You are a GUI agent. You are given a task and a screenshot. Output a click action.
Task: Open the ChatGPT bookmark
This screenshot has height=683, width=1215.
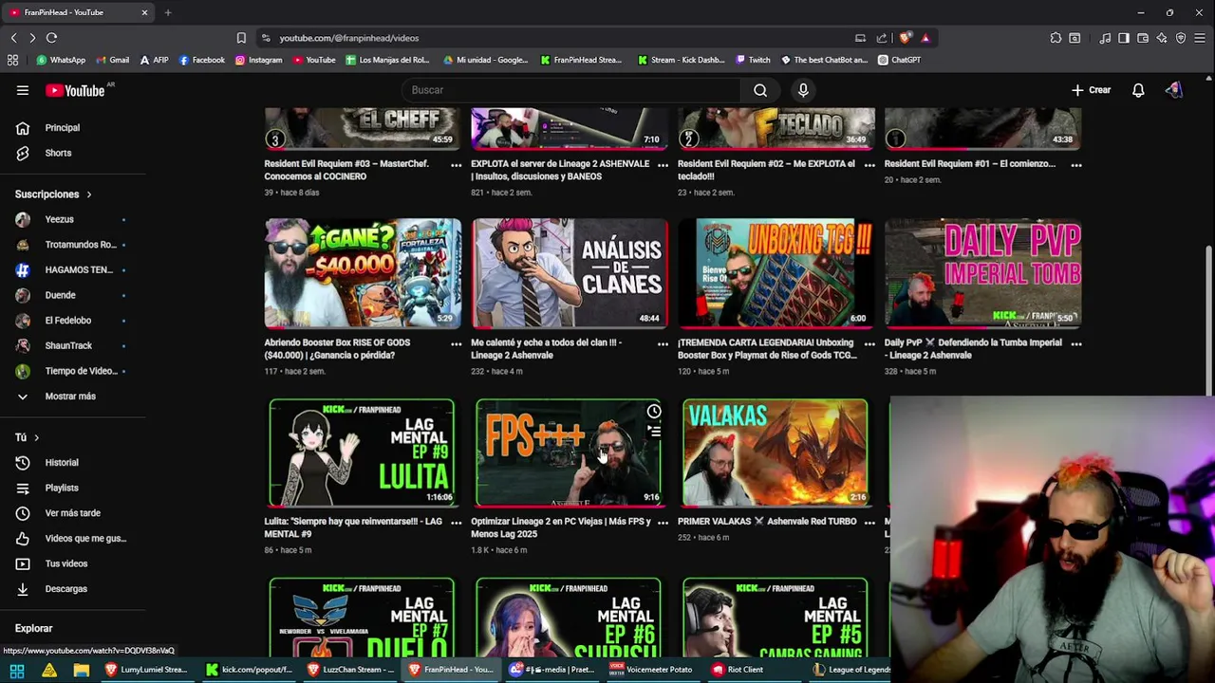pyautogui.click(x=899, y=60)
